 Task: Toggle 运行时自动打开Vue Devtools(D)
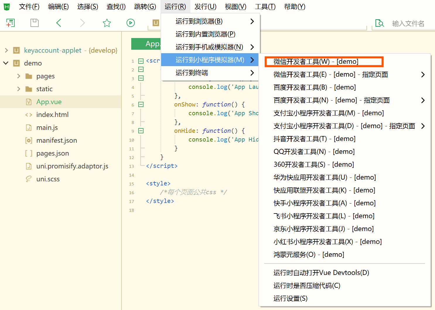tap(345, 273)
